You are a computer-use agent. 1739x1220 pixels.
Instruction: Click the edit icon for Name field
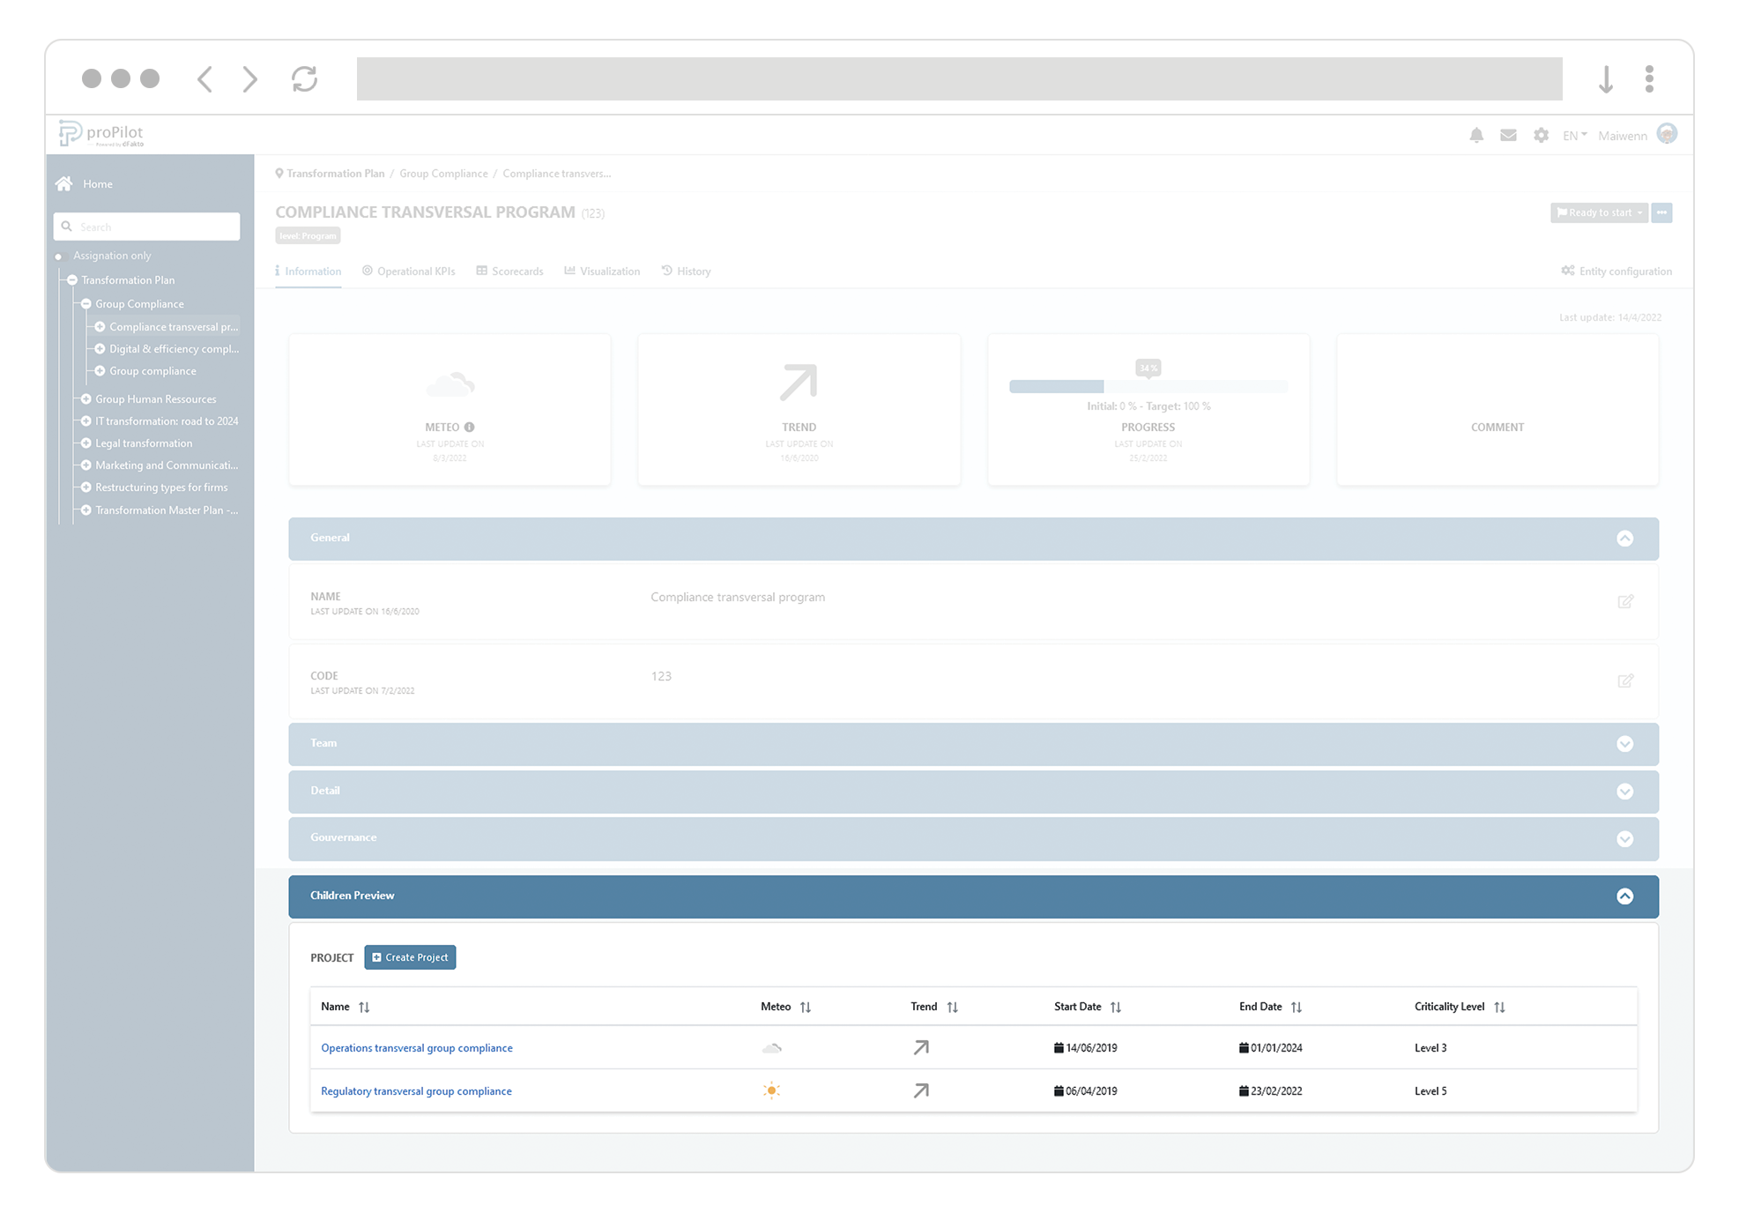pyautogui.click(x=1625, y=601)
